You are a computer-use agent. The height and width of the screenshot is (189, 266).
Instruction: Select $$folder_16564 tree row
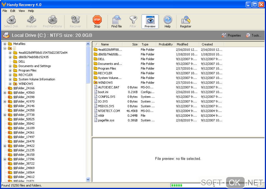(x=24, y=172)
